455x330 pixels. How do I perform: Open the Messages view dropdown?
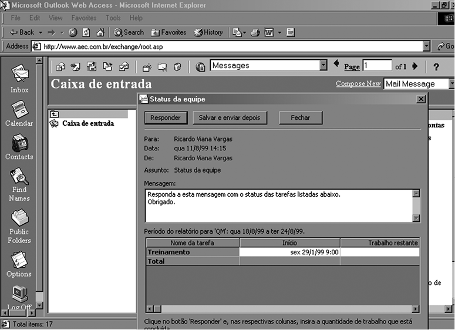click(x=323, y=65)
